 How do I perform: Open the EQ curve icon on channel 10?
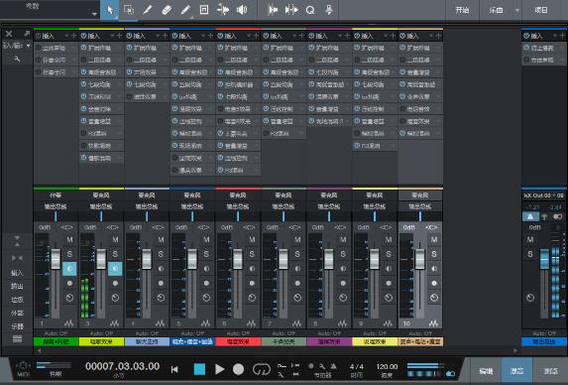433,323
